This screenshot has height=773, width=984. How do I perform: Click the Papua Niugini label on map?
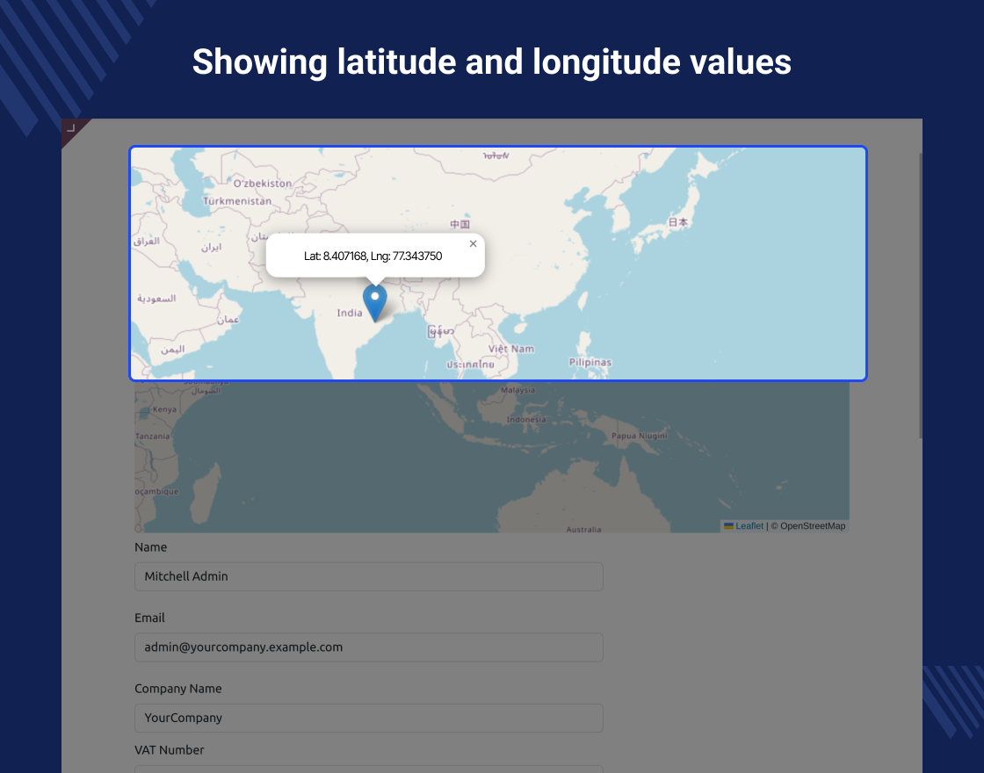click(x=640, y=436)
